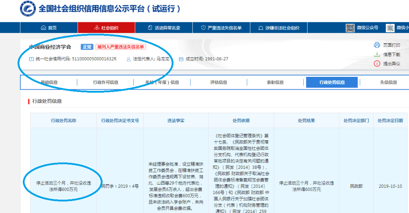Switch to the 基础信息 tab
This screenshot has height=213, width=409.
(49, 82)
